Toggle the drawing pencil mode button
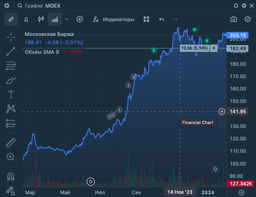 tap(11, 19)
